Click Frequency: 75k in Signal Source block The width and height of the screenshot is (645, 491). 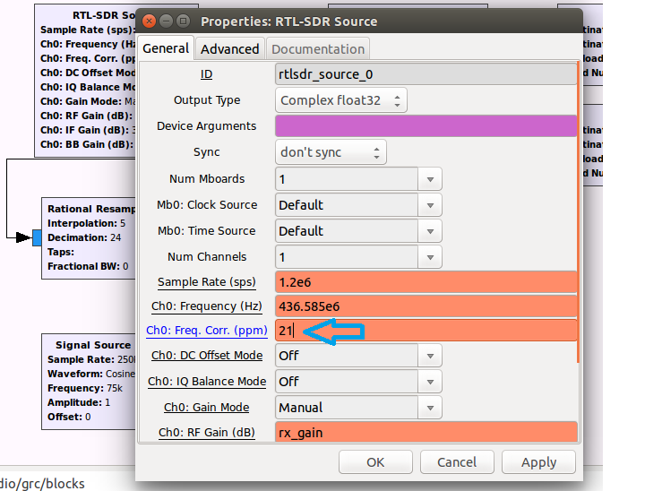click(85, 388)
